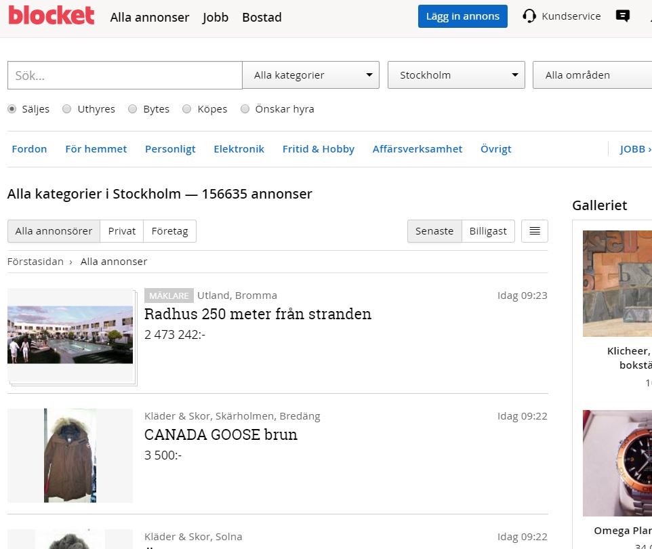Expand the Alla kategorier dropdown
This screenshot has width=652, height=549.
[310, 75]
